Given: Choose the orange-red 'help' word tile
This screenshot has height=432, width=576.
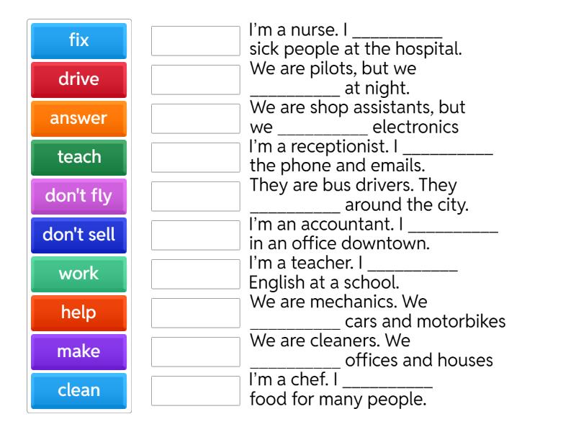Looking at the screenshot, I should tap(78, 313).
